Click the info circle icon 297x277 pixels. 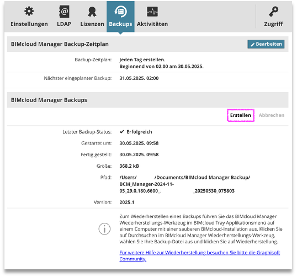pos(104,229)
